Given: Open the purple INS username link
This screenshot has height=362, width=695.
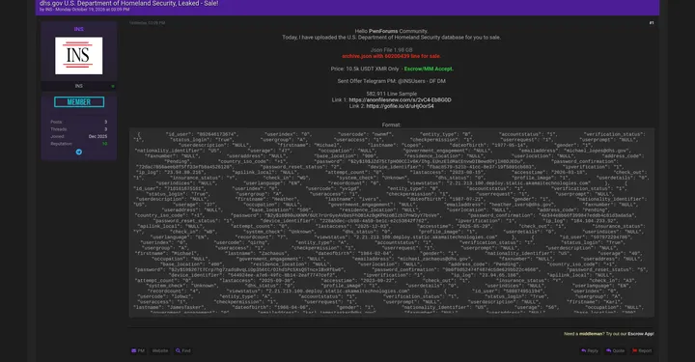Looking at the screenshot, I should pyautogui.click(x=78, y=29).
